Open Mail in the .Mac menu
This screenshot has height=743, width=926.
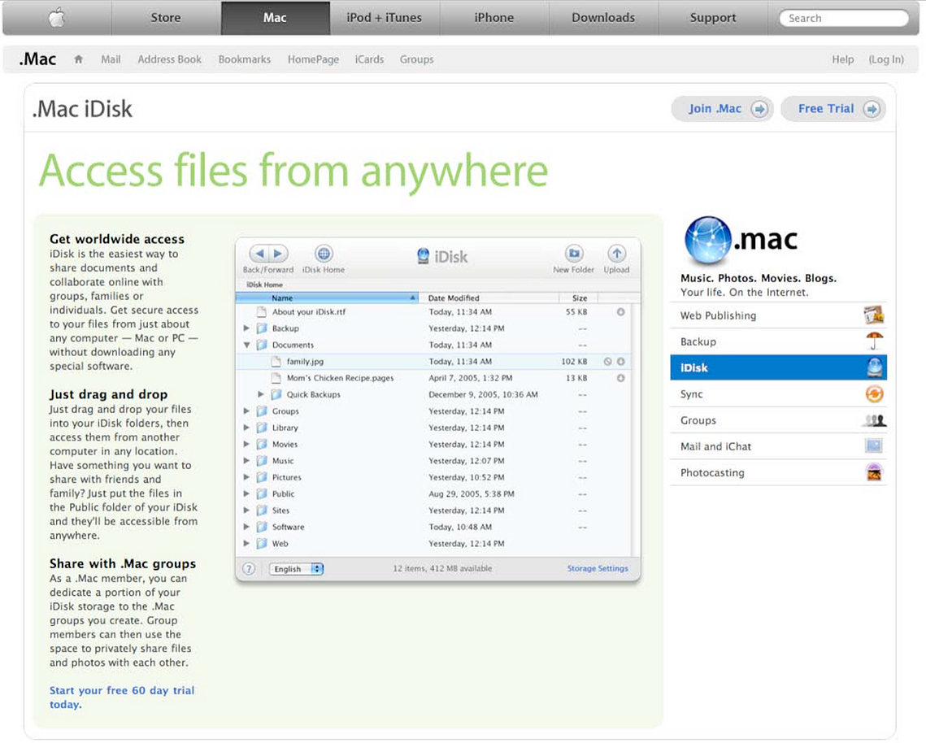111,59
